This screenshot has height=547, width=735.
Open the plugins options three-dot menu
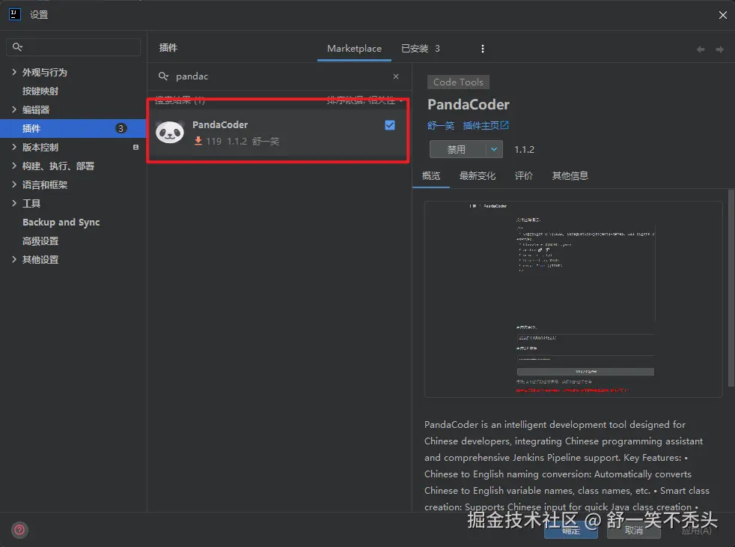pyautogui.click(x=482, y=48)
